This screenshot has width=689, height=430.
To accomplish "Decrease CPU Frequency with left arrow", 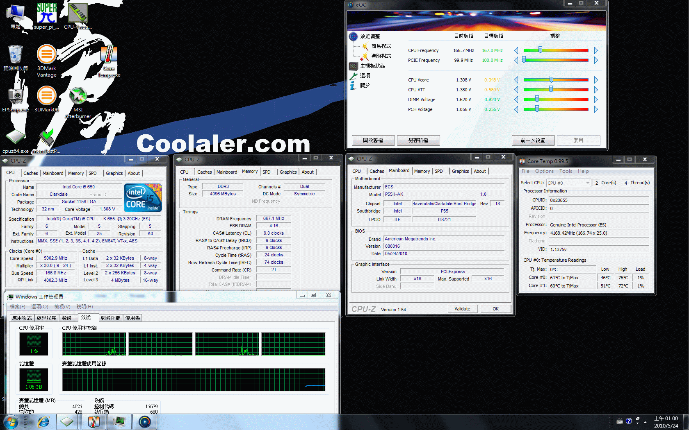I will click(516, 50).
